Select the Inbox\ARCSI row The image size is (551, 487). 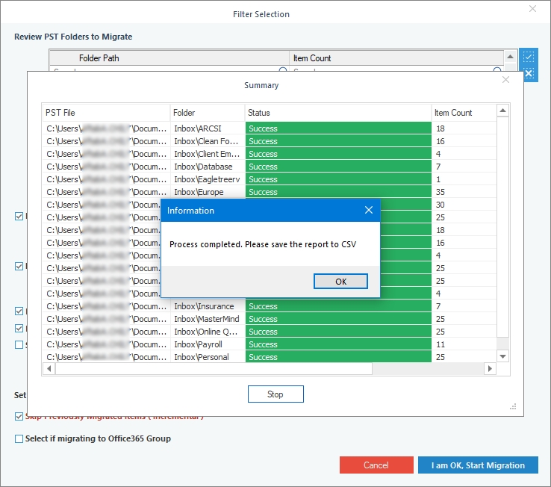click(x=270, y=128)
